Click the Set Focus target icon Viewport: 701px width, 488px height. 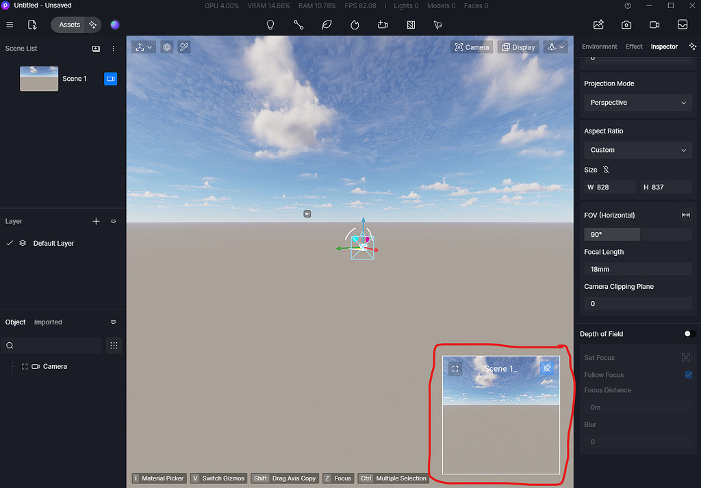point(686,357)
